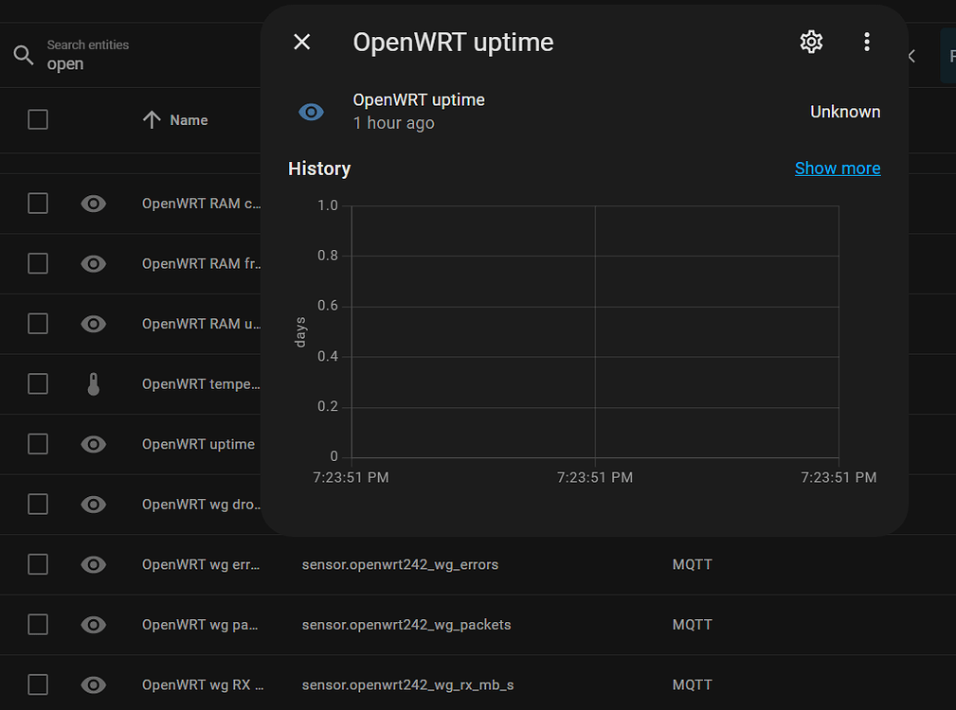Select the OpenWRT RAM cached entity row
Viewport: 956px width, 710px height.
(x=202, y=203)
